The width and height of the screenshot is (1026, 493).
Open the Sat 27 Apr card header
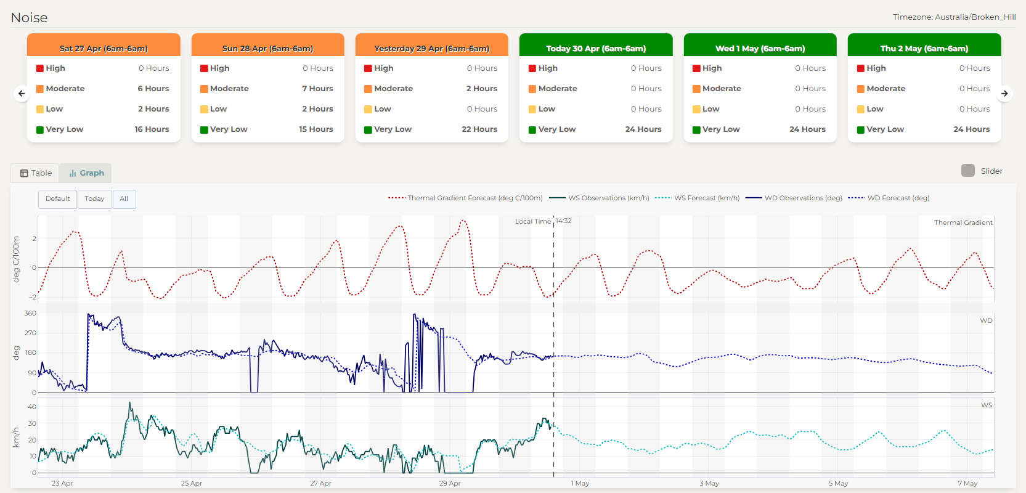(x=104, y=45)
